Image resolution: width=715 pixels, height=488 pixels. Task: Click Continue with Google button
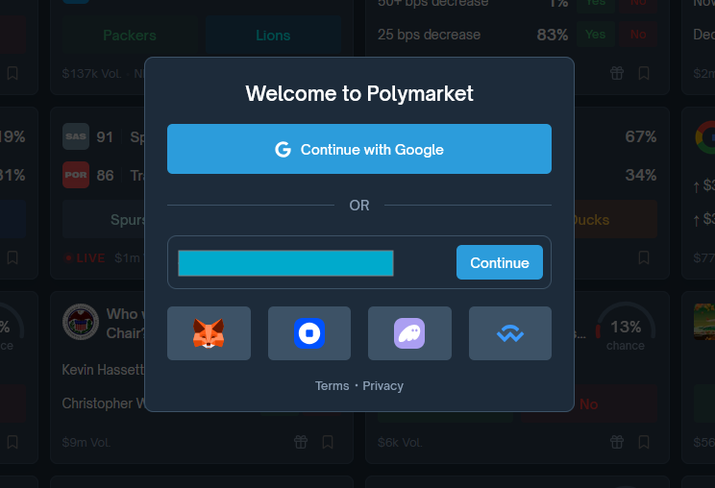(358, 149)
